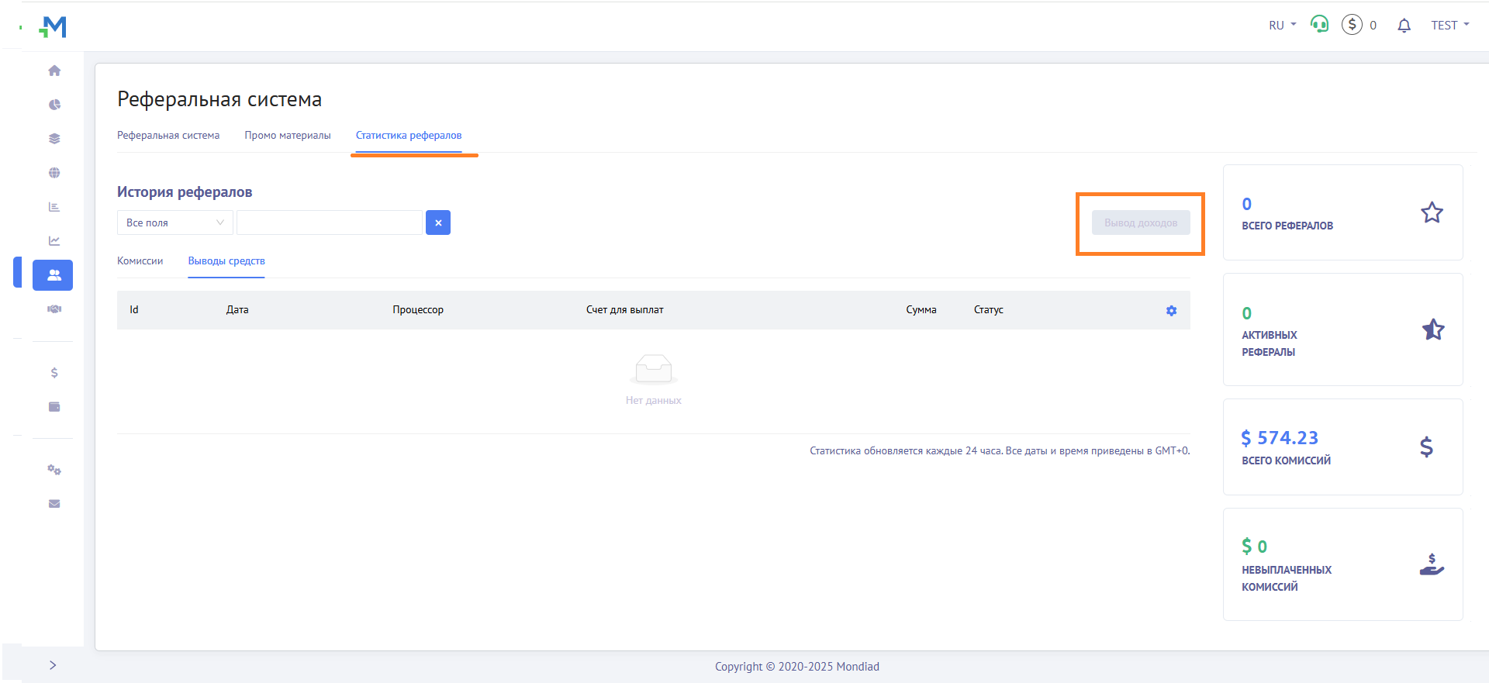Screen dimensions: 1489x683
Task: Expand the sidebar with bottom chevron
Action: click(53, 665)
